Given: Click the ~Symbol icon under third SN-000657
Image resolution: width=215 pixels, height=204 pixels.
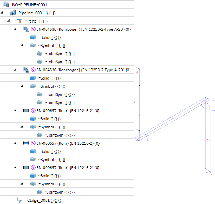Looking at the screenshot, I should [x=33, y=184].
